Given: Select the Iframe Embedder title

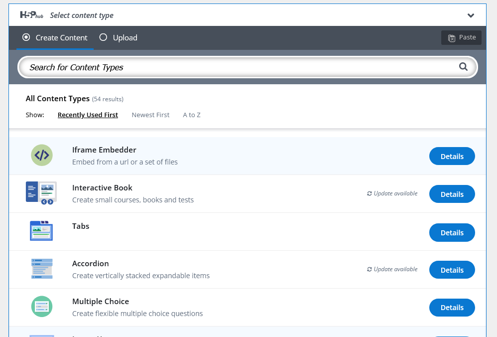Looking at the screenshot, I should click(104, 150).
